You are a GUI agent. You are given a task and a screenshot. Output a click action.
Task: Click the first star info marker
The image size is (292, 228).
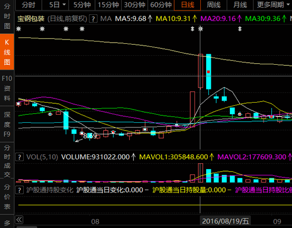click(x=18, y=29)
